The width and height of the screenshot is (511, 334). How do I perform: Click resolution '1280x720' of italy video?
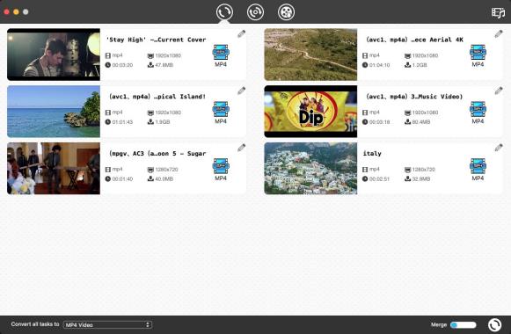tap(424, 170)
